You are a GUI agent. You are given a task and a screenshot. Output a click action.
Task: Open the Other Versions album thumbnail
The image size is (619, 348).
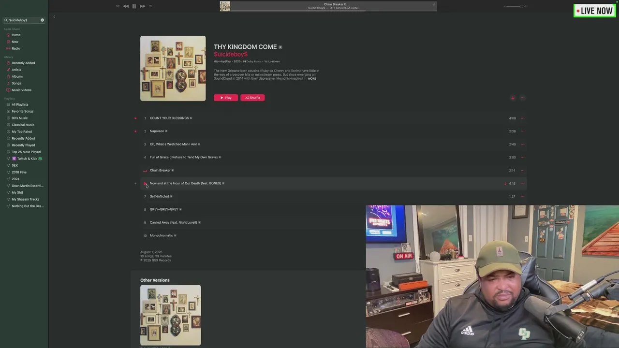click(x=170, y=315)
